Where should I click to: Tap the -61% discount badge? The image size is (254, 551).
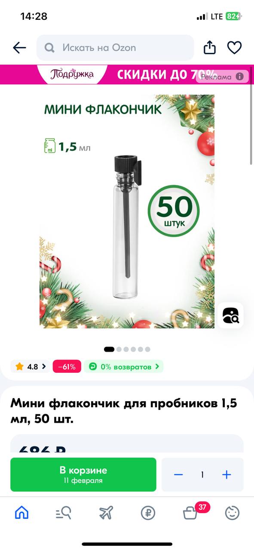pyautogui.click(x=67, y=367)
